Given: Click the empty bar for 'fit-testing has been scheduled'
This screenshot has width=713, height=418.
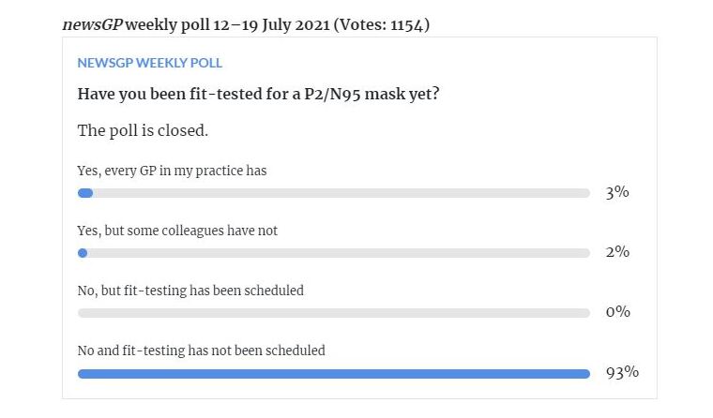Looking at the screenshot, I should [x=333, y=313].
